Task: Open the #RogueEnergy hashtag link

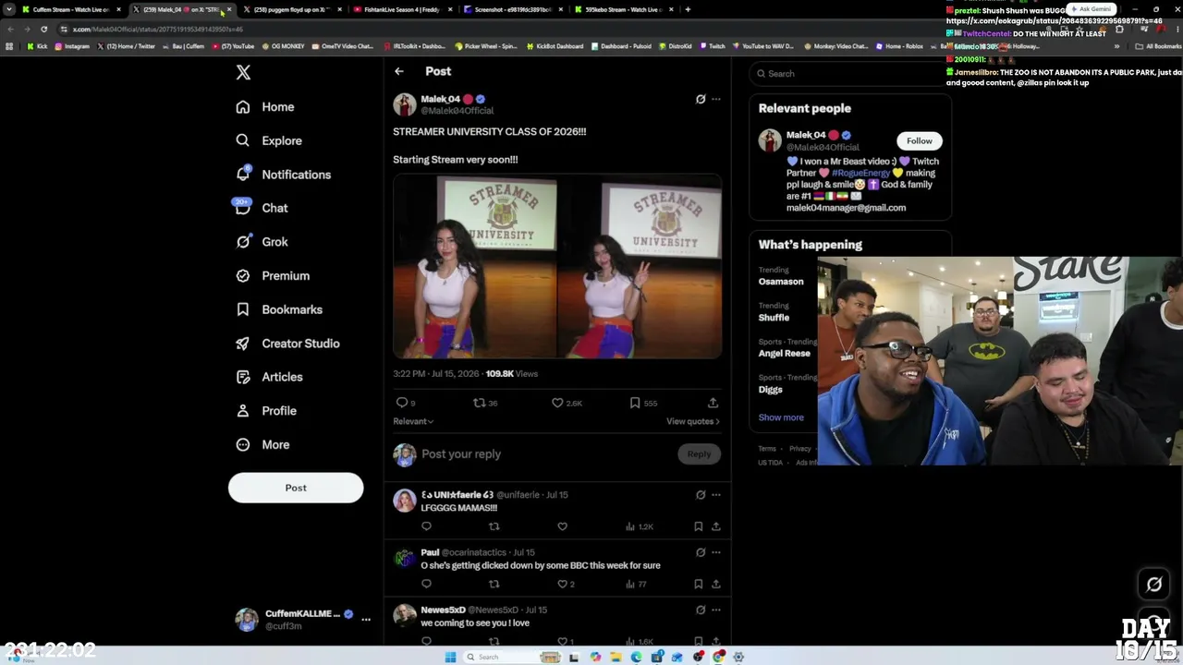Action: coord(860,173)
